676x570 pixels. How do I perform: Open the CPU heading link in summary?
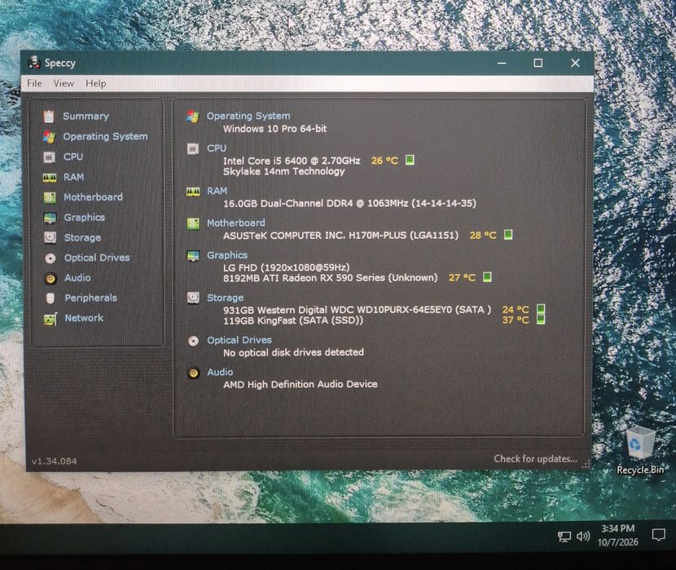pyautogui.click(x=217, y=148)
